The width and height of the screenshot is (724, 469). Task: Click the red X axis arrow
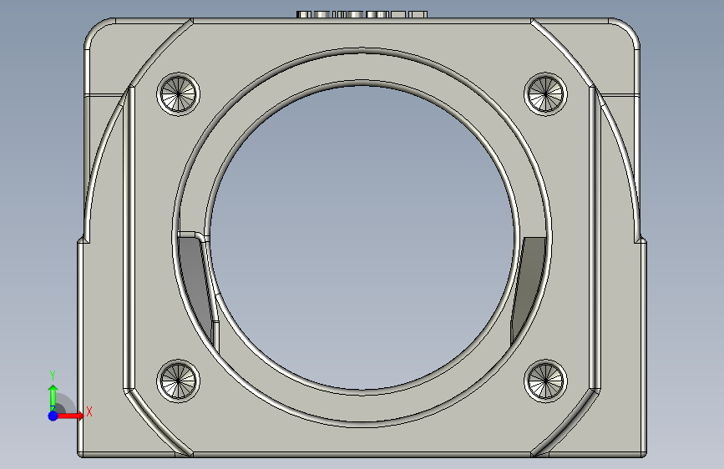pyautogui.click(x=70, y=416)
